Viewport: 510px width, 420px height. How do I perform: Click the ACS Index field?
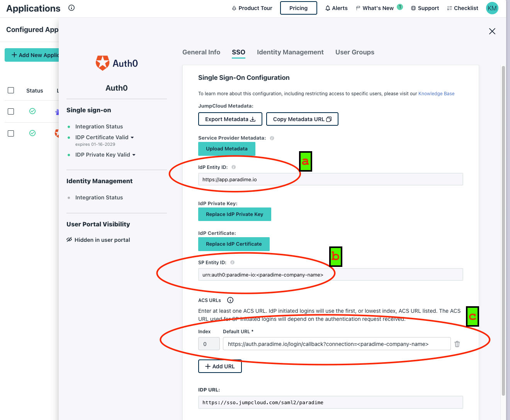click(x=209, y=344)
